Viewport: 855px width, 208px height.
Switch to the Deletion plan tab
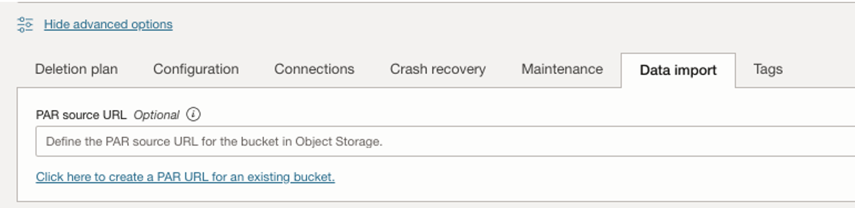pos(76,69)
